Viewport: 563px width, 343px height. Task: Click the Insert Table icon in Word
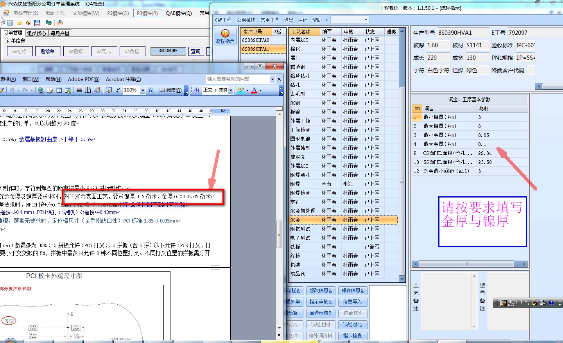point(59,90)
